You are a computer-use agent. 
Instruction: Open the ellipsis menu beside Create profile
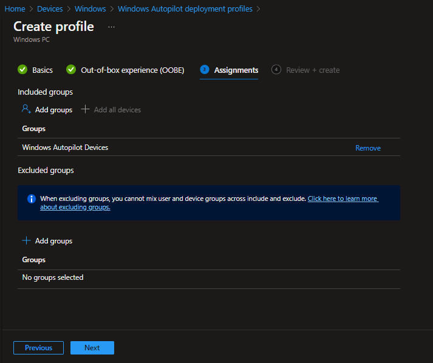[111, 27]
